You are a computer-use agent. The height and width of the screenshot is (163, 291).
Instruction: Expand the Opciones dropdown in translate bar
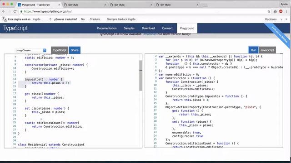pos(273,19)
